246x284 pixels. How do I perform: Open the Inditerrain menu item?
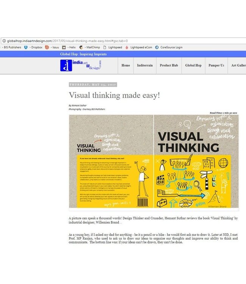[145, 66]
